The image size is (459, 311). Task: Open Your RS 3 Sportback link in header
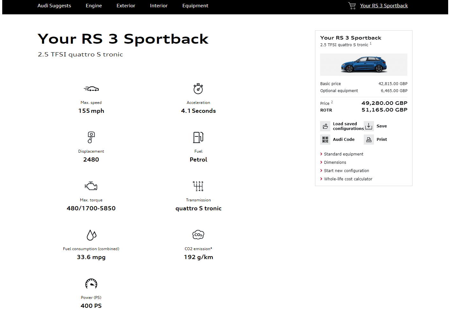point(384,6)
